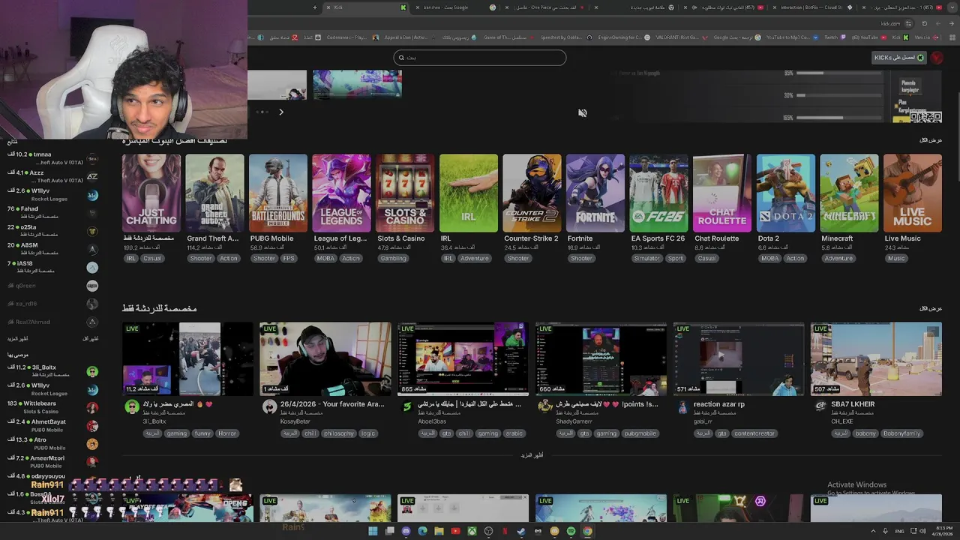Image resolution: width=960 pixels, height=540 pixels.
Task: Open Wittlebears avatar in the sidebar
Action: (x=92, y=407)
